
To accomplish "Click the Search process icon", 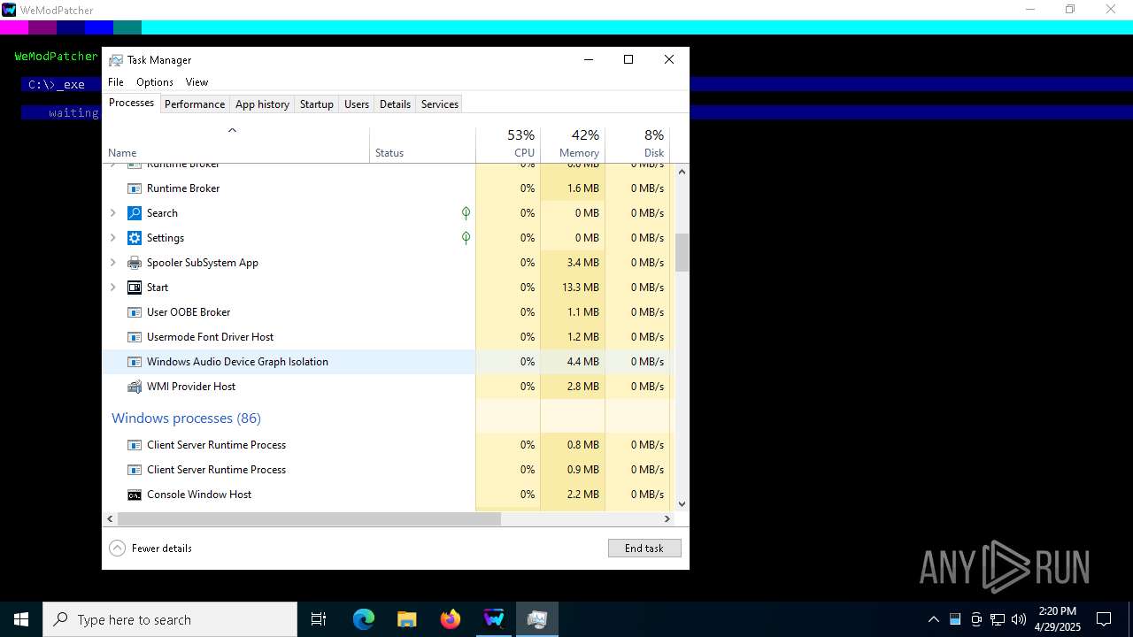I will point(135,213).
